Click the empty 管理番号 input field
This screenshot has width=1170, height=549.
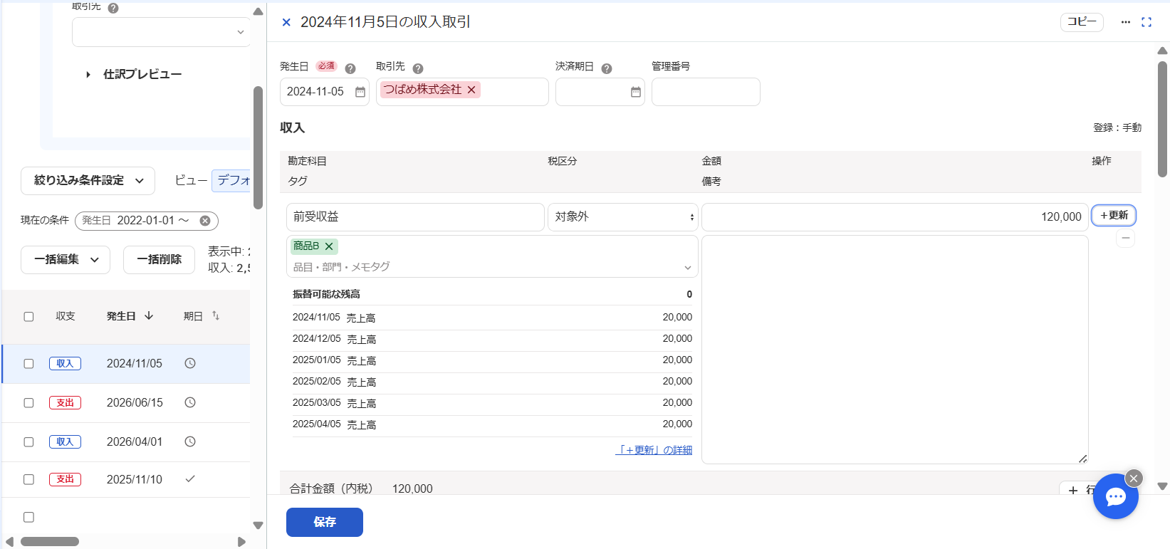coord(706,92)
